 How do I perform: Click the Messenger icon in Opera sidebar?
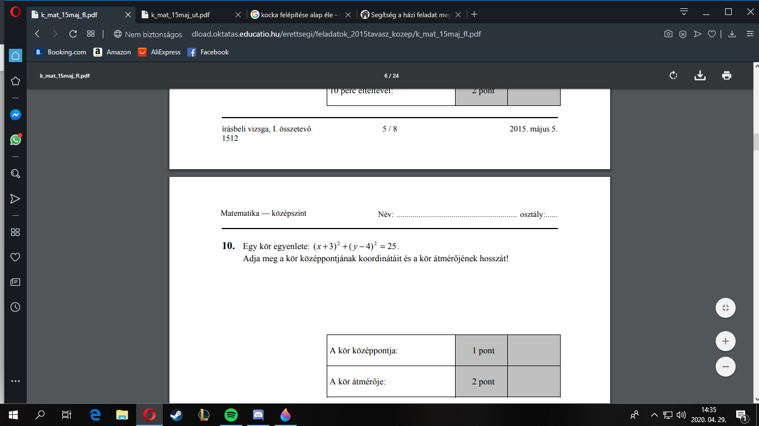pyautogui.click(x=16, y=115)
